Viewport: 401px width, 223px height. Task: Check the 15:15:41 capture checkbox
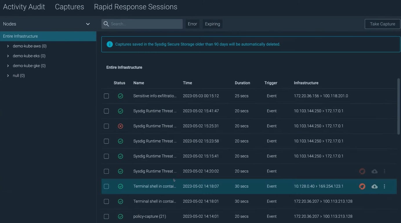[106, 156]
